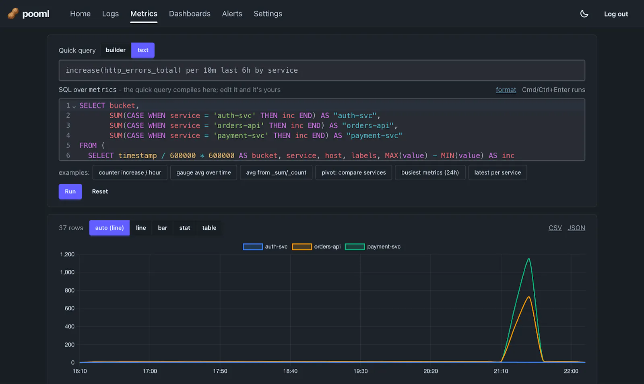
Task: Click the 'orders-api' legend label
Action: pos(327,247)
